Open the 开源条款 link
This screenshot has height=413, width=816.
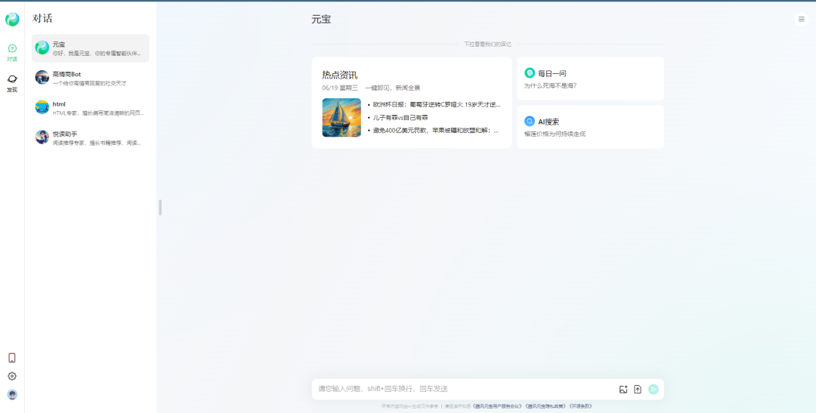pos(580,406)
